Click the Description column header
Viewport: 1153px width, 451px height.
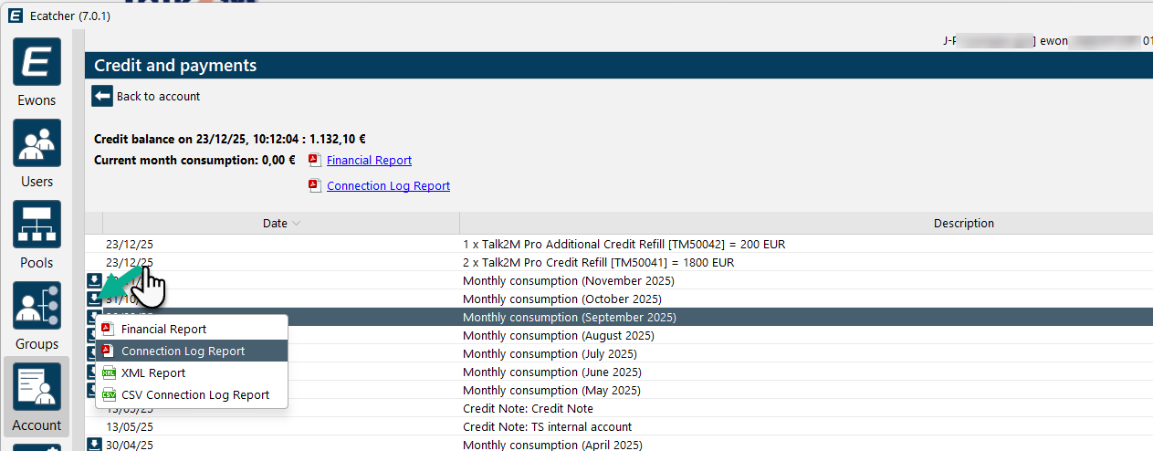click(963, 223)
